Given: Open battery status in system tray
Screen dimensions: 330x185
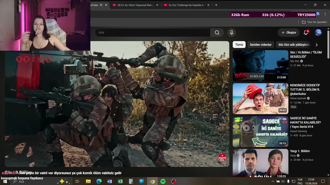Looking at the screenshot, I should click(278, 181).
